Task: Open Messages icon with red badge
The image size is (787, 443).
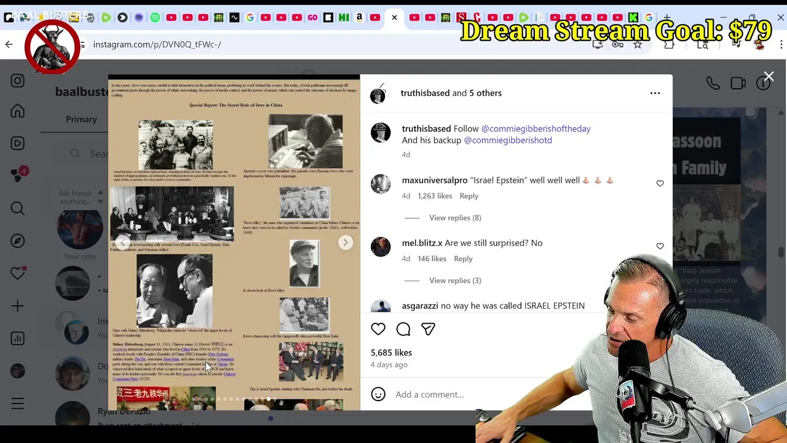Action: click(18, 175)
